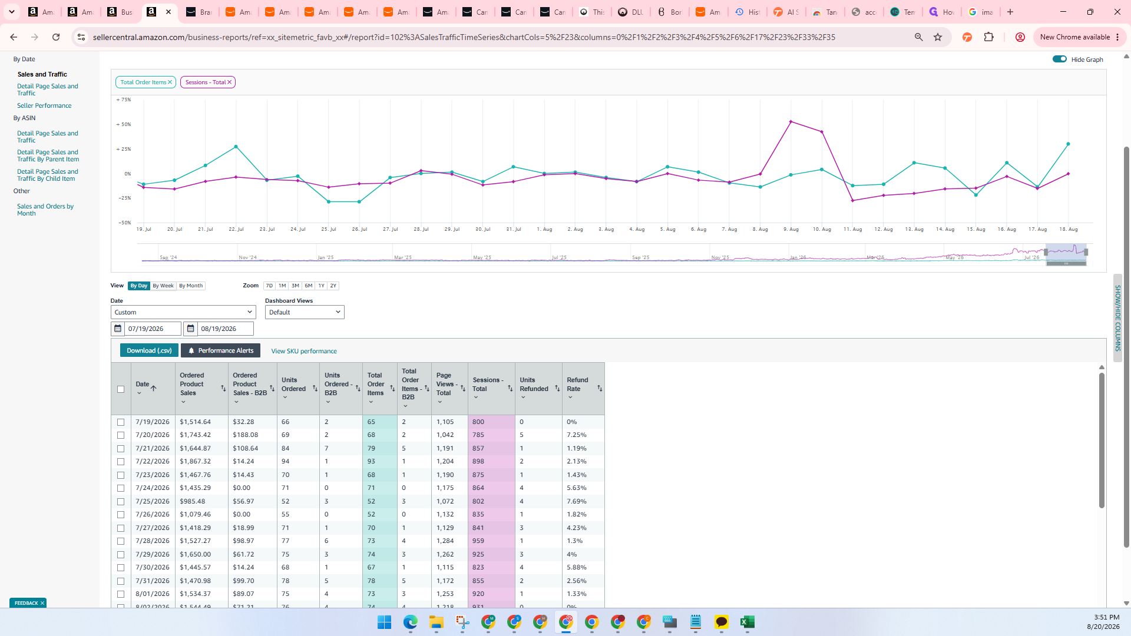This screenshot has width=1131, height=636.
Task: Open a new browser tab
Action: [1010, 12]
